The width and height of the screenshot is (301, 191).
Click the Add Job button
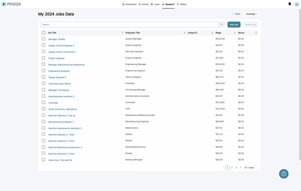(234, 25)
